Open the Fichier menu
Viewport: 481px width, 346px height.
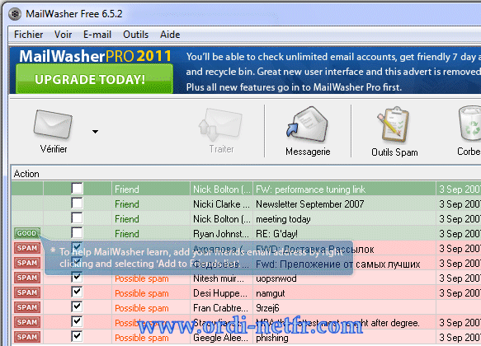29,35
